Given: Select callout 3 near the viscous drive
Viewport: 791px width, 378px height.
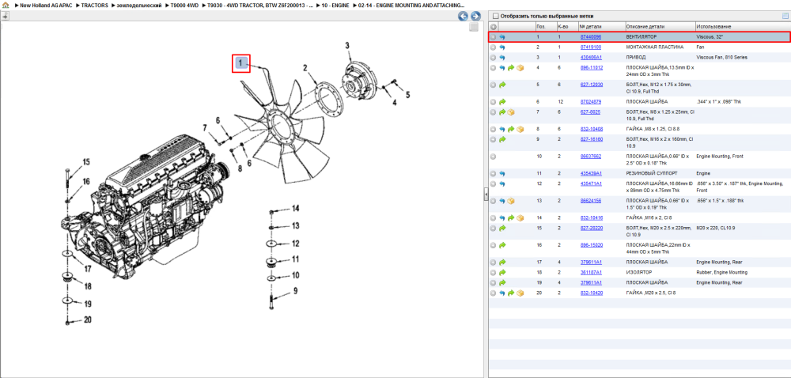Looking at the screenshot, I should [347, 46].
